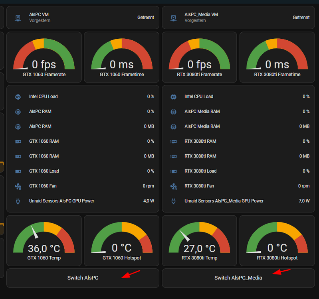Screen dimensions: 319x299
Task: Open the GTX 1060 Temp gauge
Action: coord(44,241)
